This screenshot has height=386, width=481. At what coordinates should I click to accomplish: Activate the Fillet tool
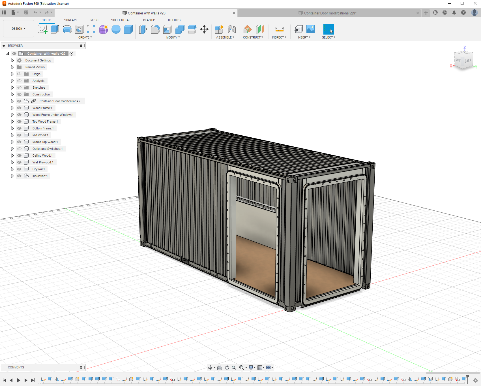click(x=155, y=29)
